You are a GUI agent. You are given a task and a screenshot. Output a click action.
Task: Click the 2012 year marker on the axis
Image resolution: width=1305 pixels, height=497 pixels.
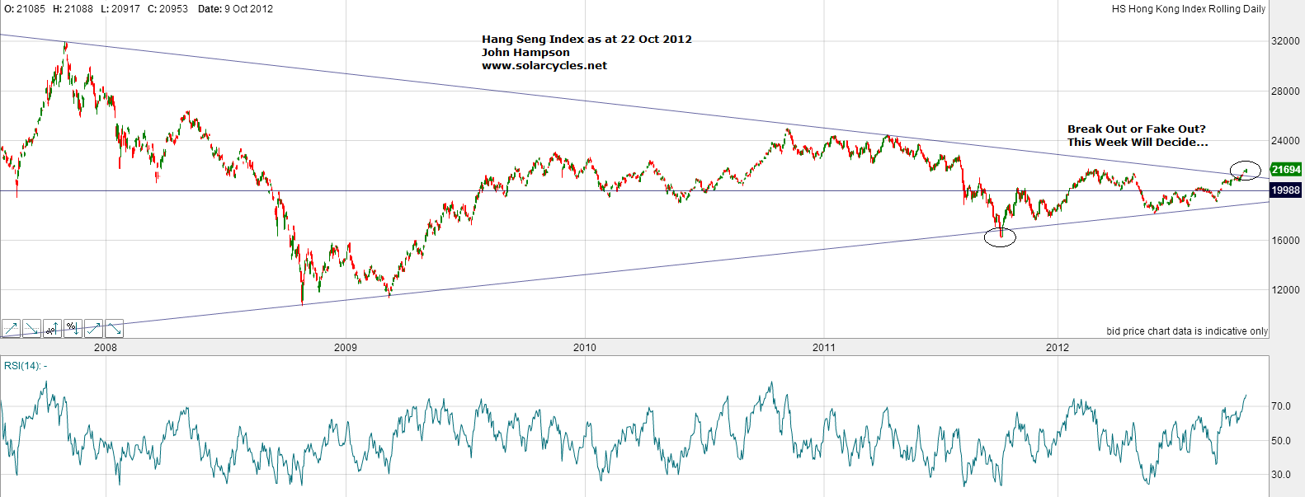coord(1058,348)
